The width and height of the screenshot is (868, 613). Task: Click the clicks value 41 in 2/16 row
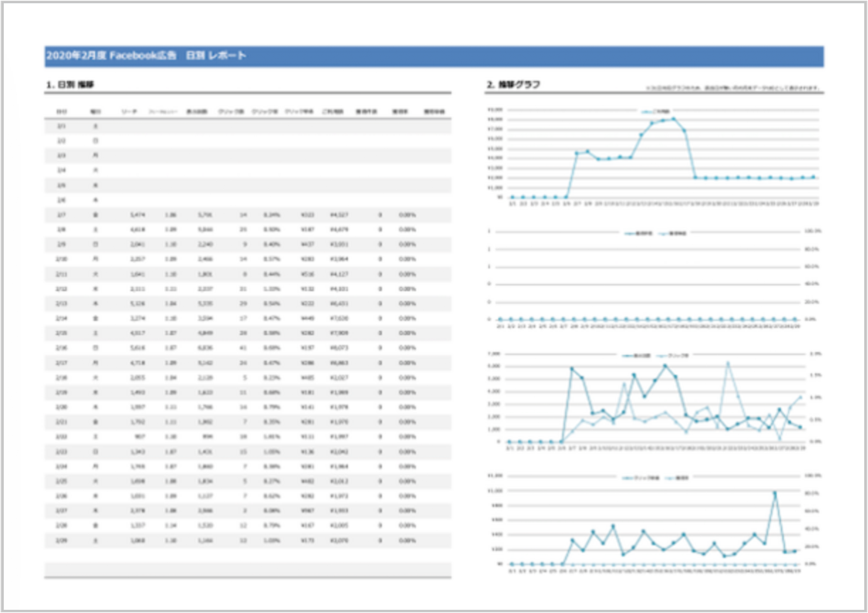click(243, 348)
